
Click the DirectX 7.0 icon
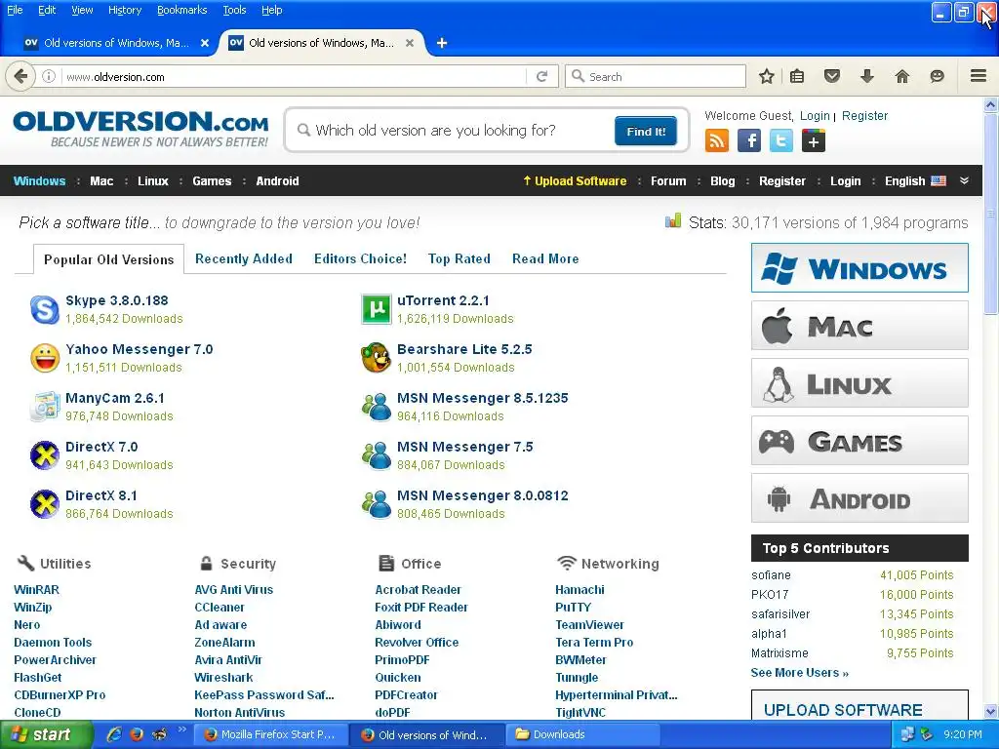point(45,455)
